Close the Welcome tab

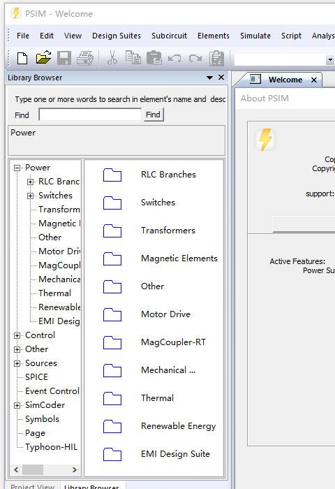pos(314,80)
